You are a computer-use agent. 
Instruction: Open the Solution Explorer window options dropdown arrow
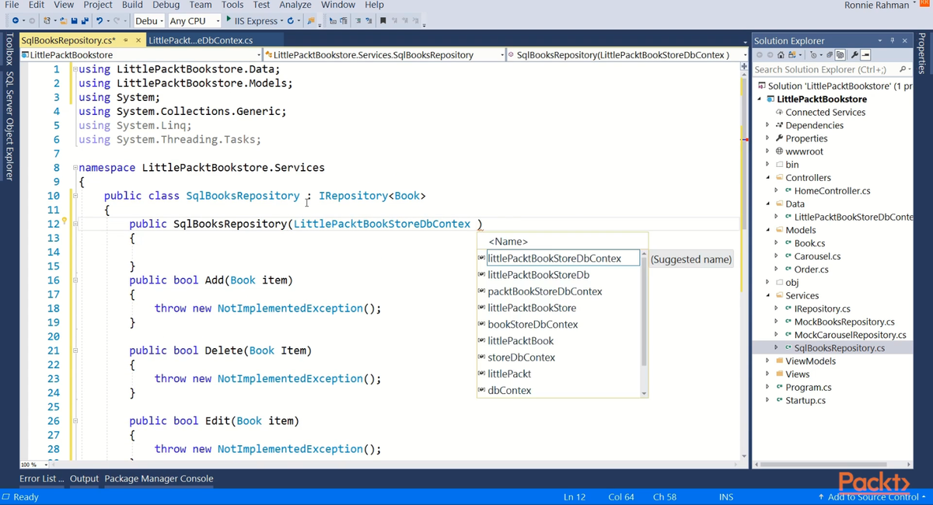point(879,40)
